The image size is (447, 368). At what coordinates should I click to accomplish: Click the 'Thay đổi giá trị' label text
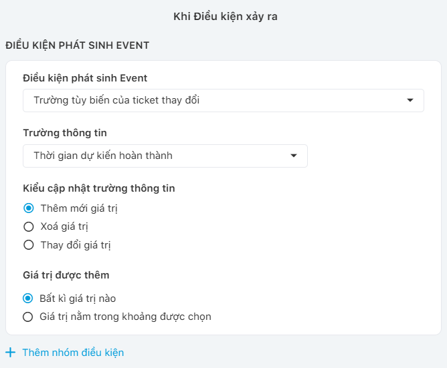click(x=76, y=245)
